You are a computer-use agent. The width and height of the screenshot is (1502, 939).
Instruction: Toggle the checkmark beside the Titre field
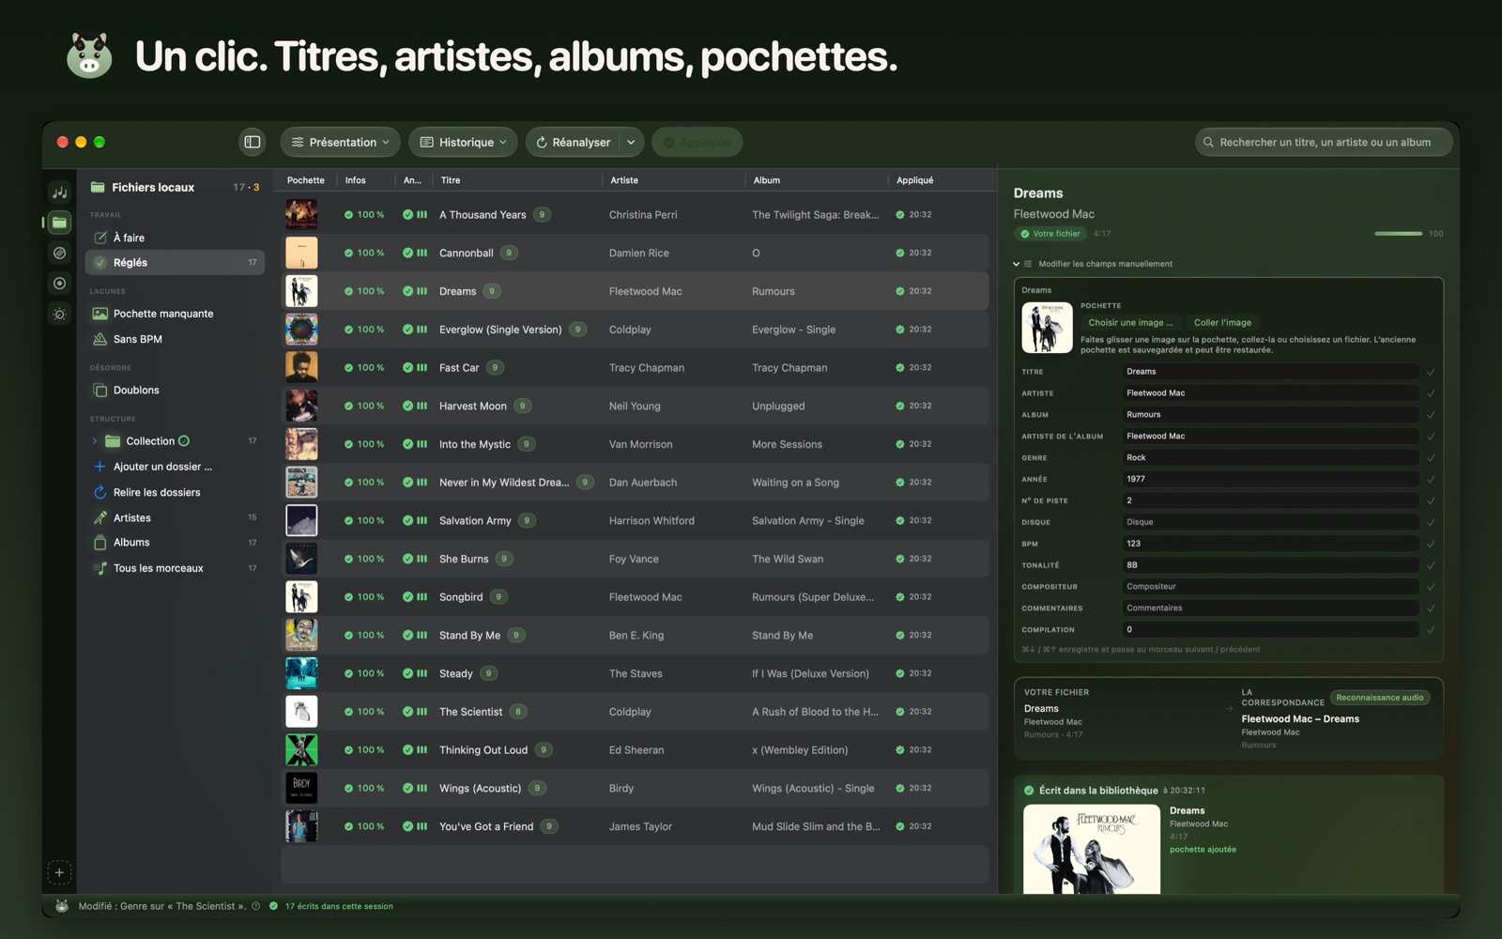(x=1431, y=372)
